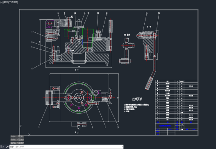The height and width of the screenshot is (149, 216).
Task: Click the UCS Y-axis icon
Action: tap(20, 126)
